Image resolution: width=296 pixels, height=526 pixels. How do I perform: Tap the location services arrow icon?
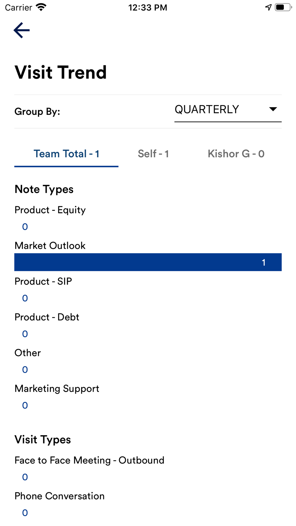coord(268,7)
